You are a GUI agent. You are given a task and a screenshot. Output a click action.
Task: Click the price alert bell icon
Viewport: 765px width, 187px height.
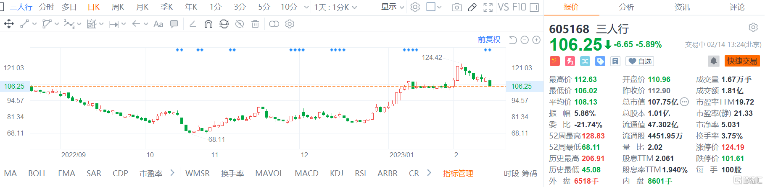point(714,61)
